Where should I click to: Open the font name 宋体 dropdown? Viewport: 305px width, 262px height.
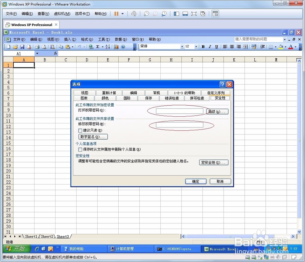tap(182, 46)
